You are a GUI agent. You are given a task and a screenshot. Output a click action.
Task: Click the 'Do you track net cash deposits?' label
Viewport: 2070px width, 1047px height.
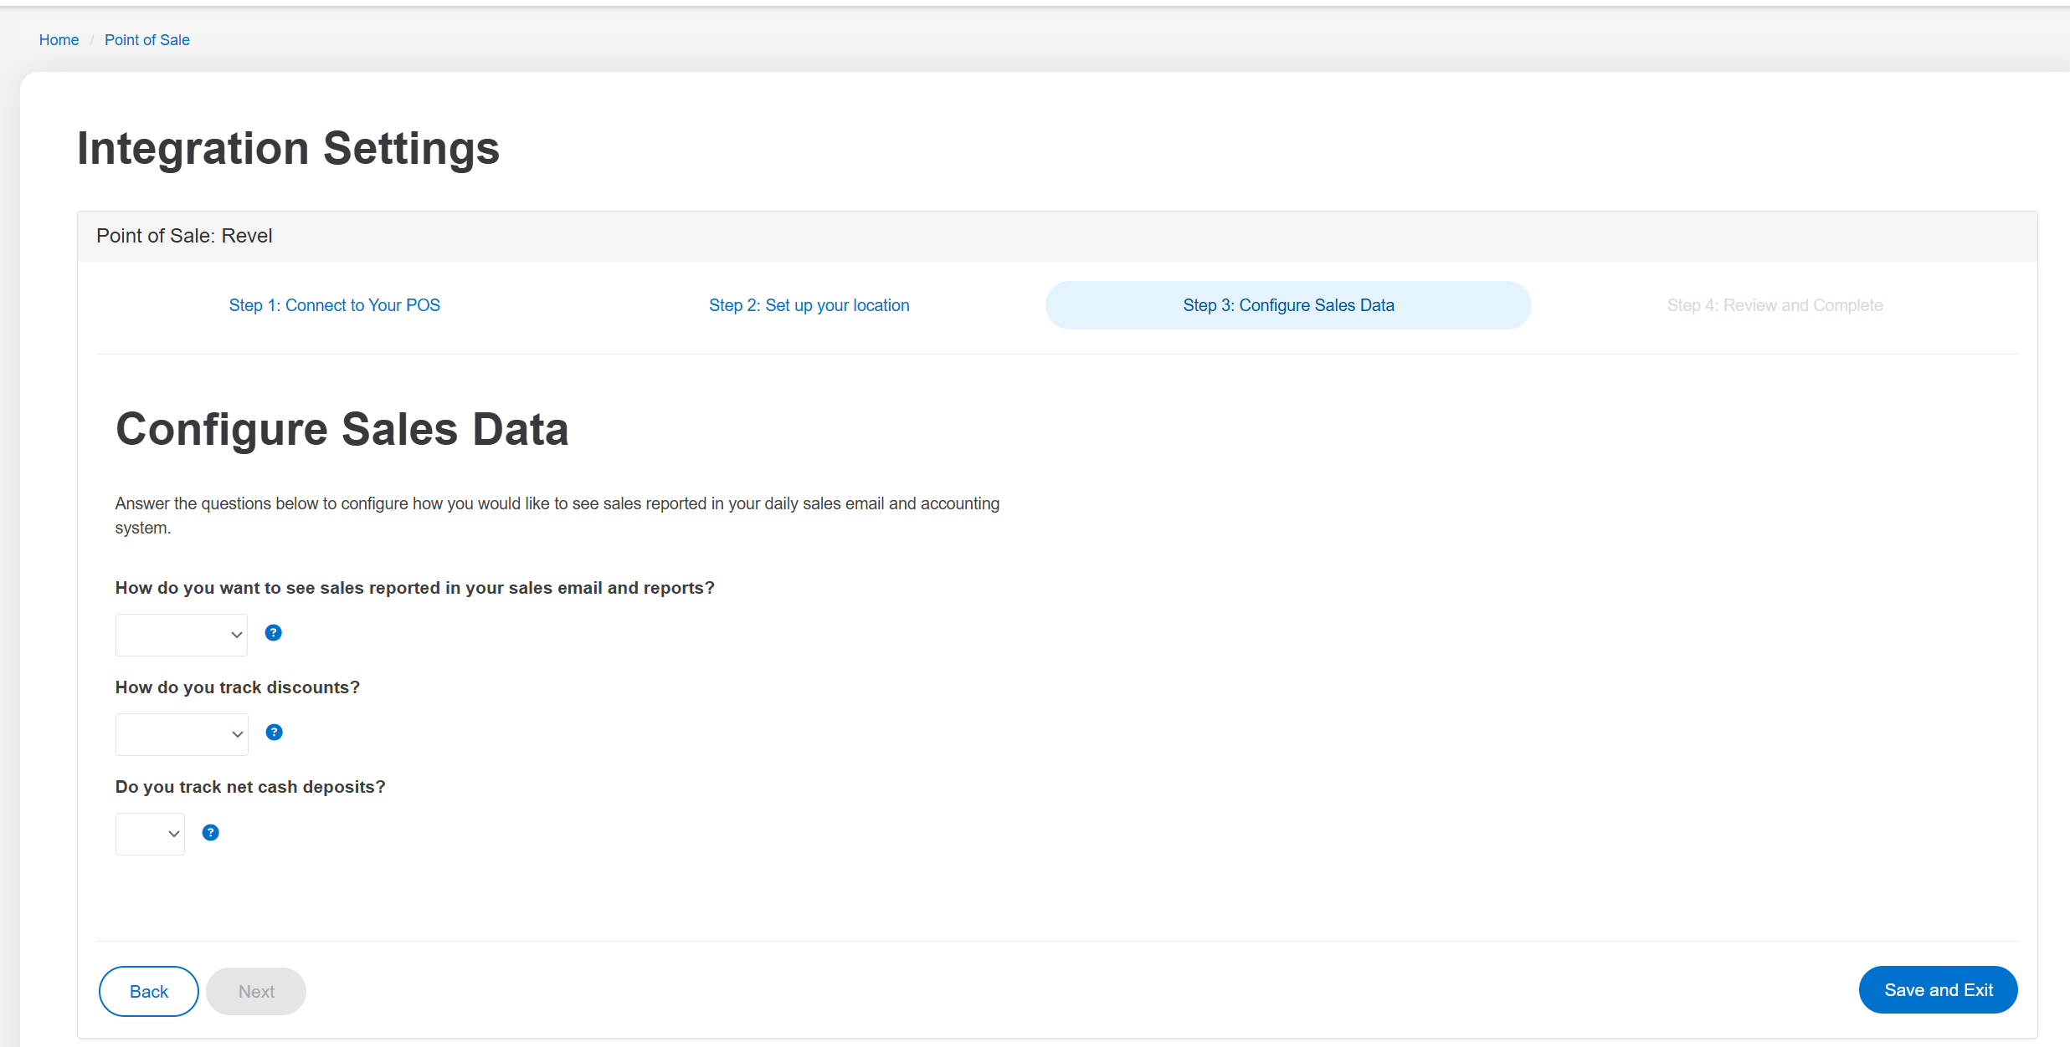point(250,787)
